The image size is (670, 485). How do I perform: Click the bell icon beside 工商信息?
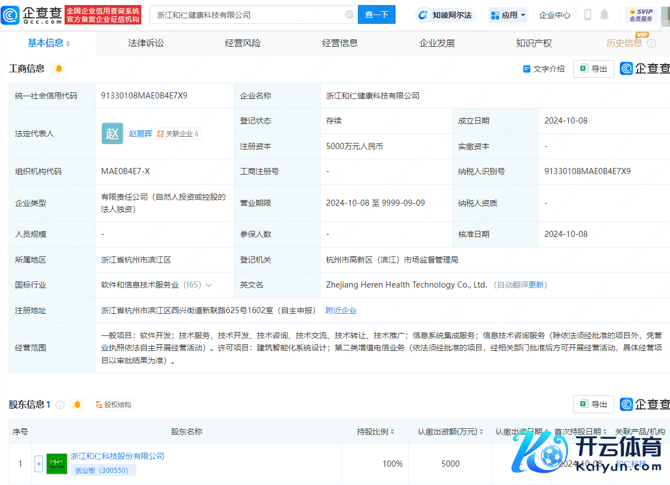point(59,68)
